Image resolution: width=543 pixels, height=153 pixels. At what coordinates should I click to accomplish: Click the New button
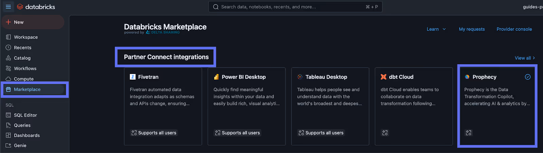click(33, 22)
